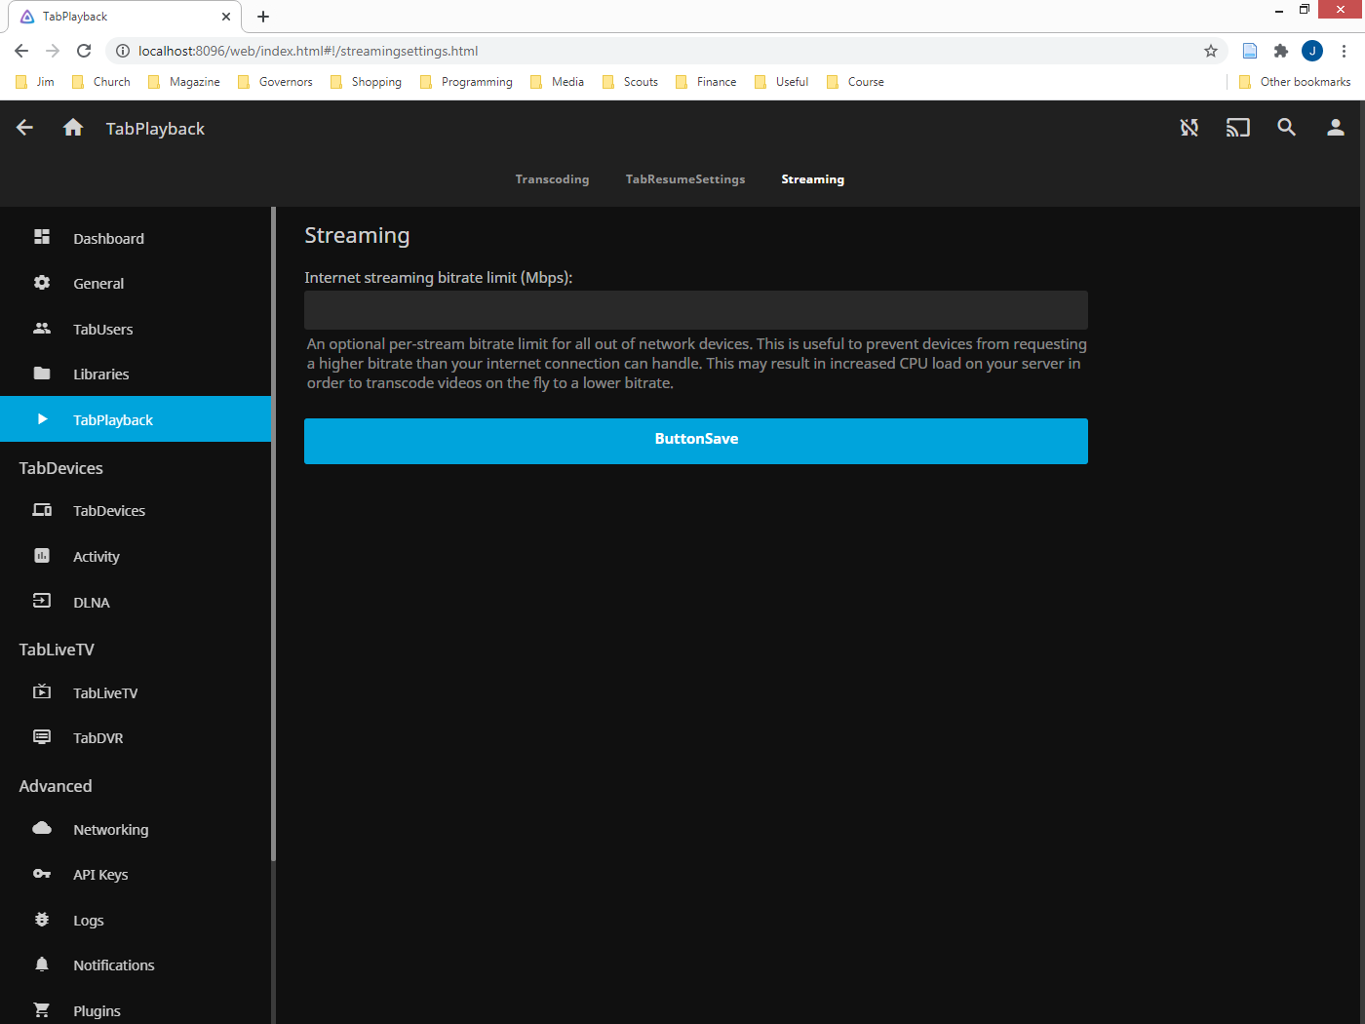Open Networking via the cloud icon
Viewport: 1365px width, 1024px height.
[x=42, y=828]
